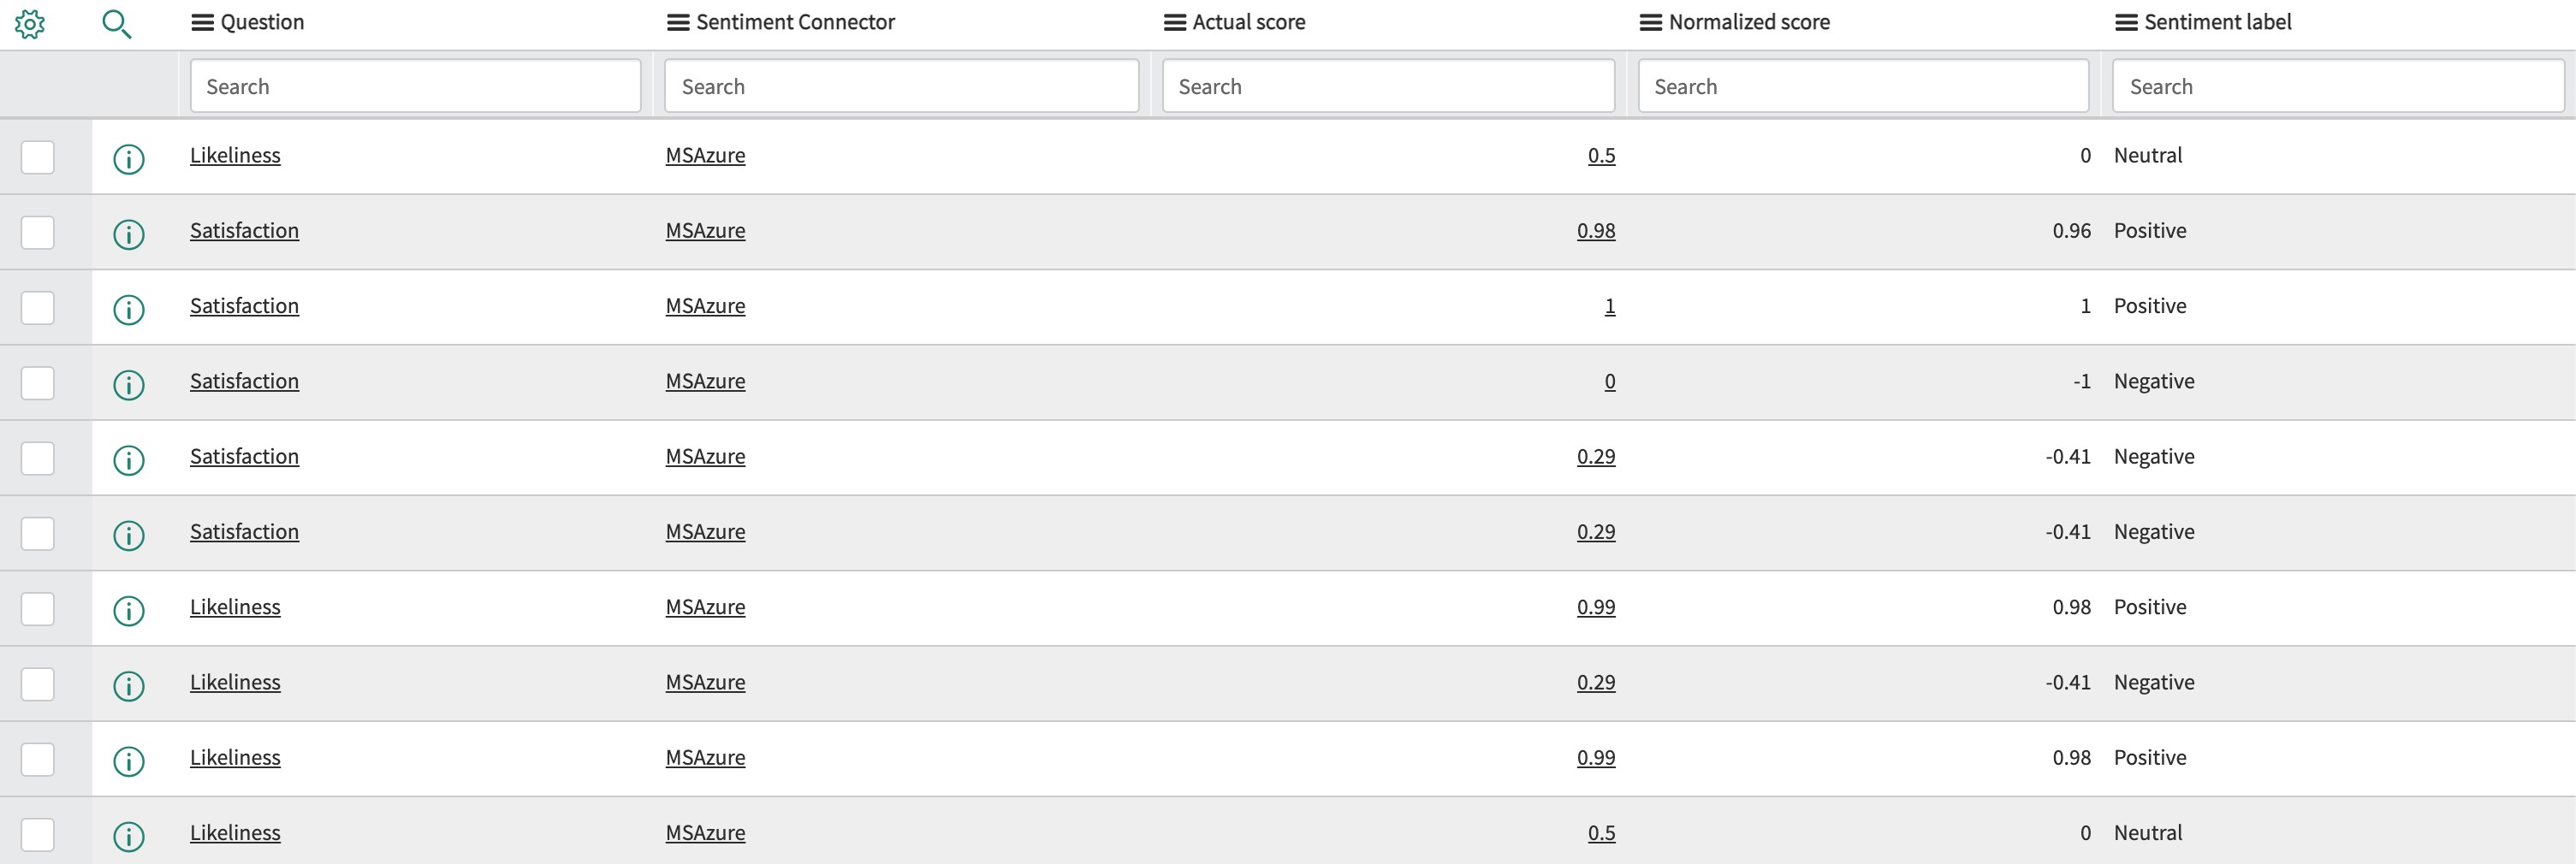
Task: Click the info icon on the last Likeliness row
Action: [130, 833]
